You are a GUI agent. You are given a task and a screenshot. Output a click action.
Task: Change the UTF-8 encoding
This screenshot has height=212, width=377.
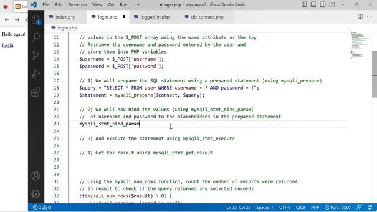[x=285, y=207]
